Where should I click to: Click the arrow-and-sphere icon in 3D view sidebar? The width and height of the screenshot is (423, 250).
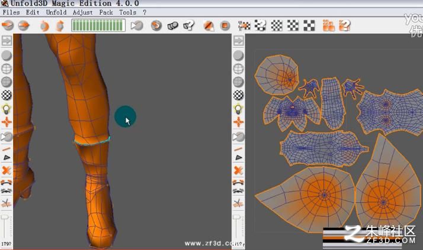7,137
